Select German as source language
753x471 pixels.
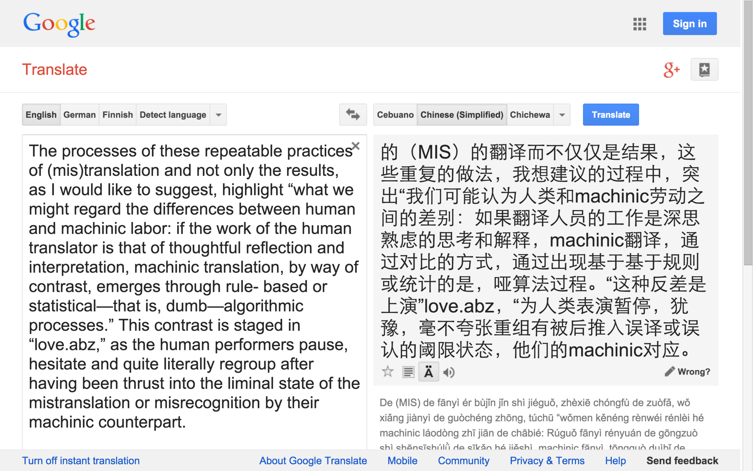[x=79, y=115]
